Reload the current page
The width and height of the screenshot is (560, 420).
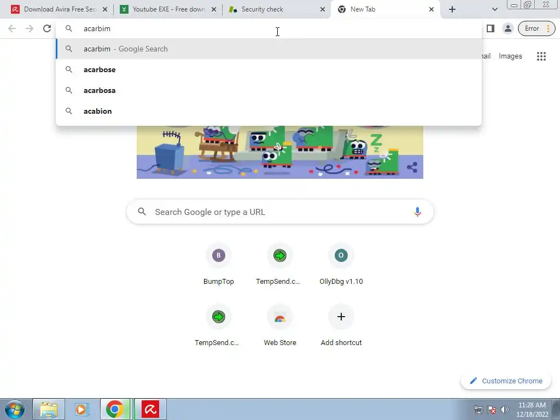(x=47, y=28)
